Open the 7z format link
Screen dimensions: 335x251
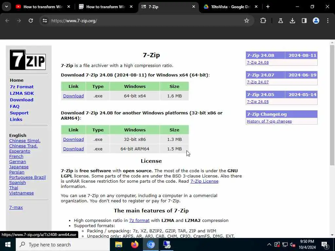(x=139, y=221)
